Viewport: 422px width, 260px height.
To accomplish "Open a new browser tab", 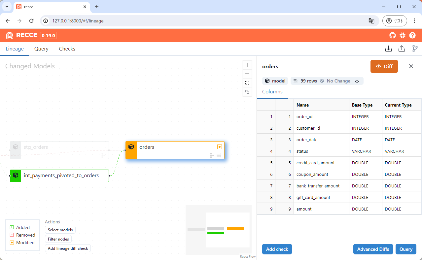I will pyautogui.click(x=97, y=7).
